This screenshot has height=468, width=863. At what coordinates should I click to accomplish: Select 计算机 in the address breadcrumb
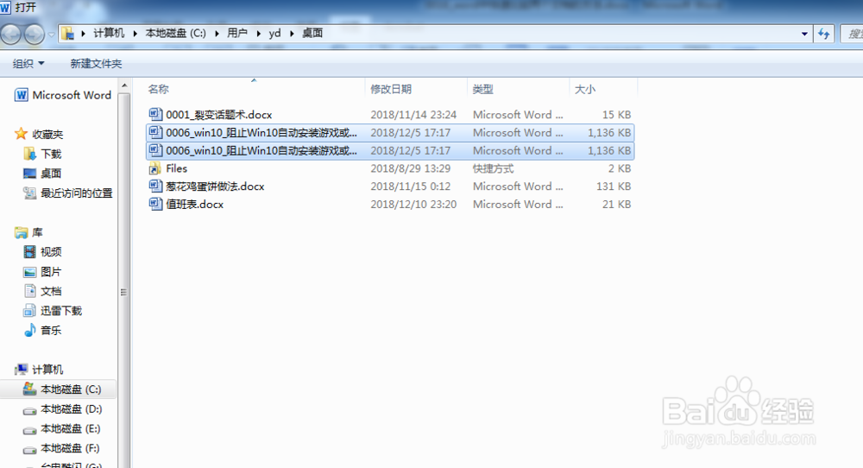109,33
